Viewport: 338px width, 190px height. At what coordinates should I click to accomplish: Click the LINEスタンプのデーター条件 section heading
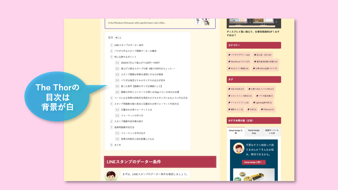[160, 162]
